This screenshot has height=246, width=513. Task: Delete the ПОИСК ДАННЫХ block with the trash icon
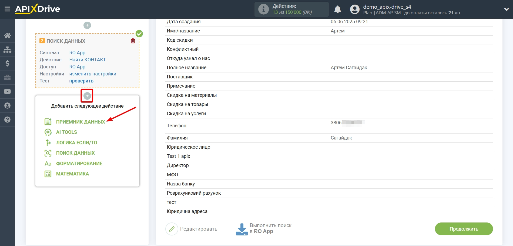[133, 41]
